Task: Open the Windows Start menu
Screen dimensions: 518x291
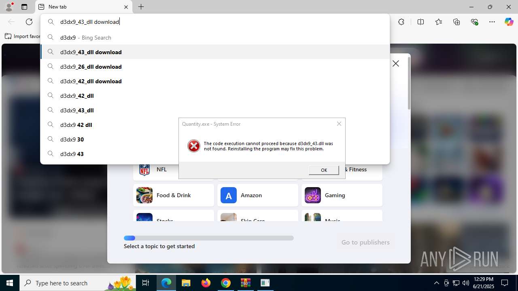Action: coord(10,283)
